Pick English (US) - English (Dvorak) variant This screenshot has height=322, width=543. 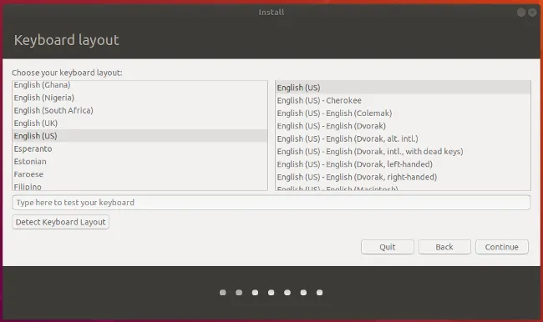(x=403, y=126)
